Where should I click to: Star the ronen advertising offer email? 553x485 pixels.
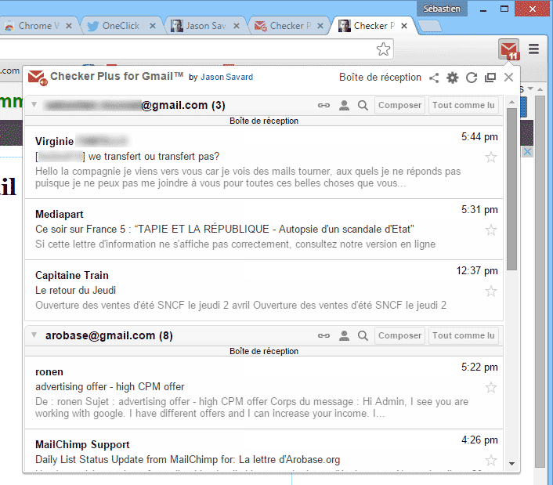[491, 387]
